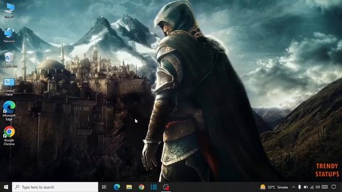
Task: Open the Recycle Bin desktop icon
Action: [9, 60]
